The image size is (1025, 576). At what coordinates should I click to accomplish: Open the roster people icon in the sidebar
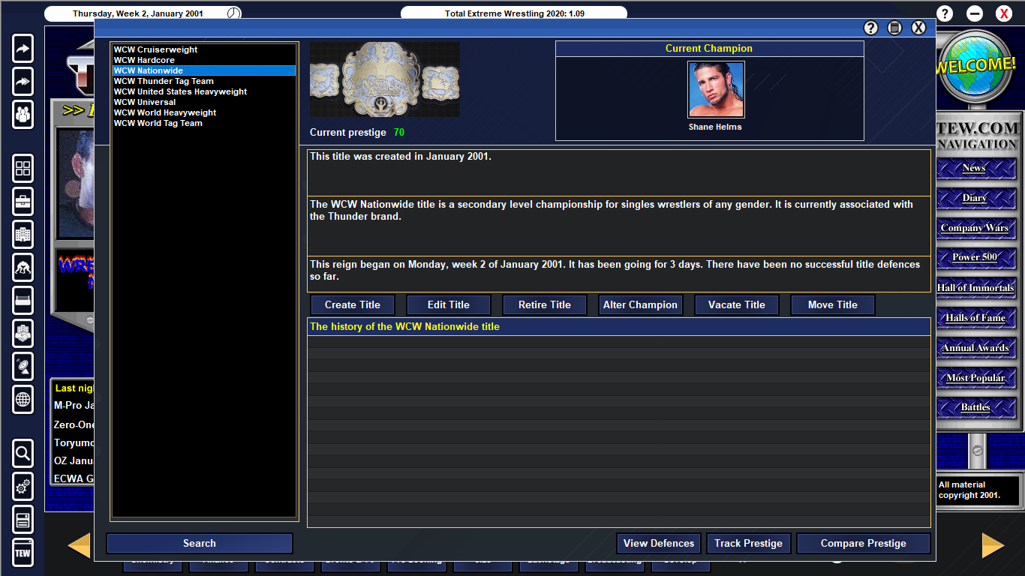23,115
